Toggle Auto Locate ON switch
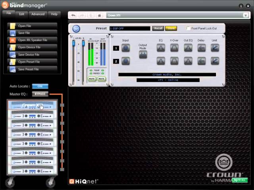This screenshot has height=190, width=254. [40, 86]
